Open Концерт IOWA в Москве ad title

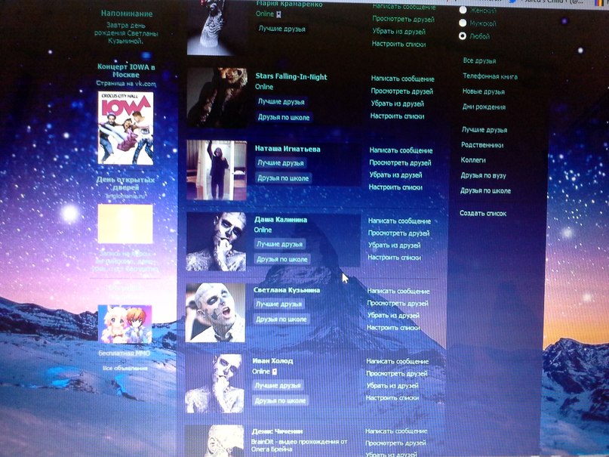tap(126, 71)
